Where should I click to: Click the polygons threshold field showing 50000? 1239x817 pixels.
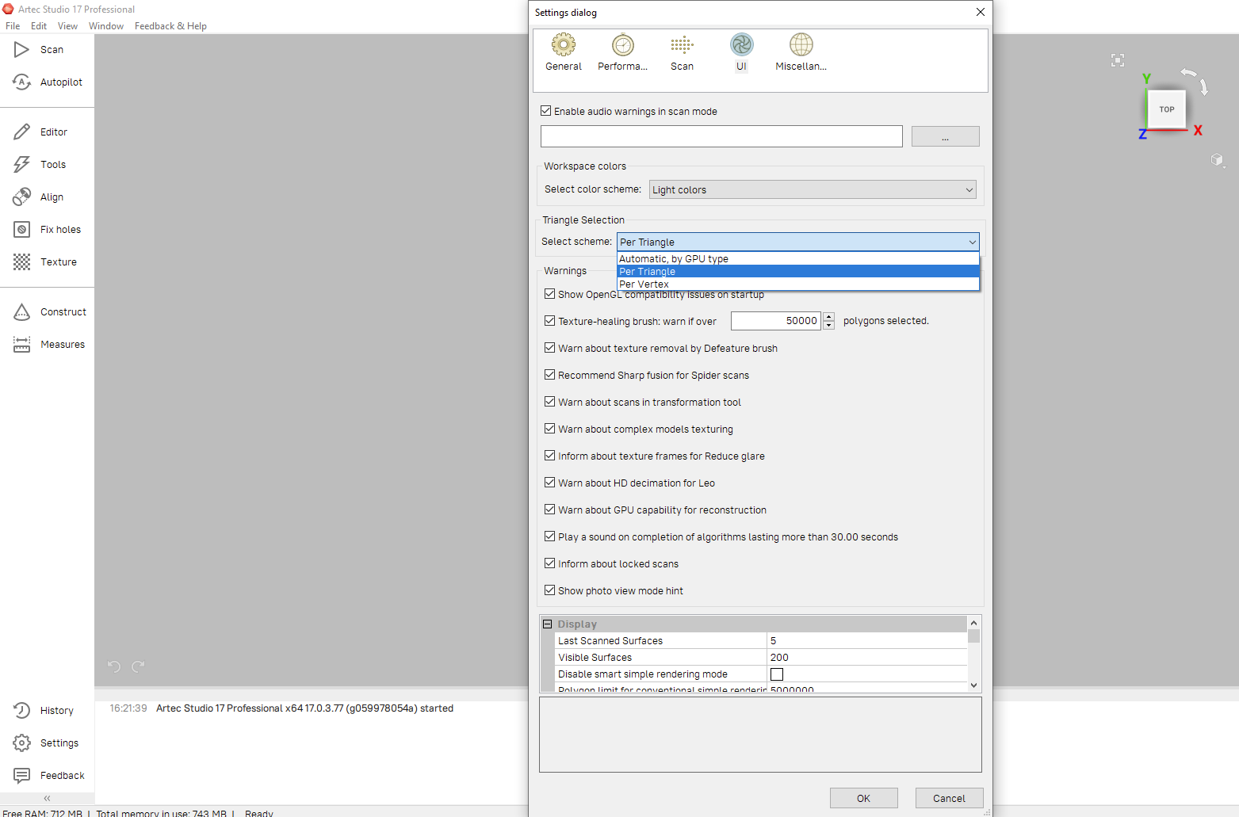click(x=776, y=321)
